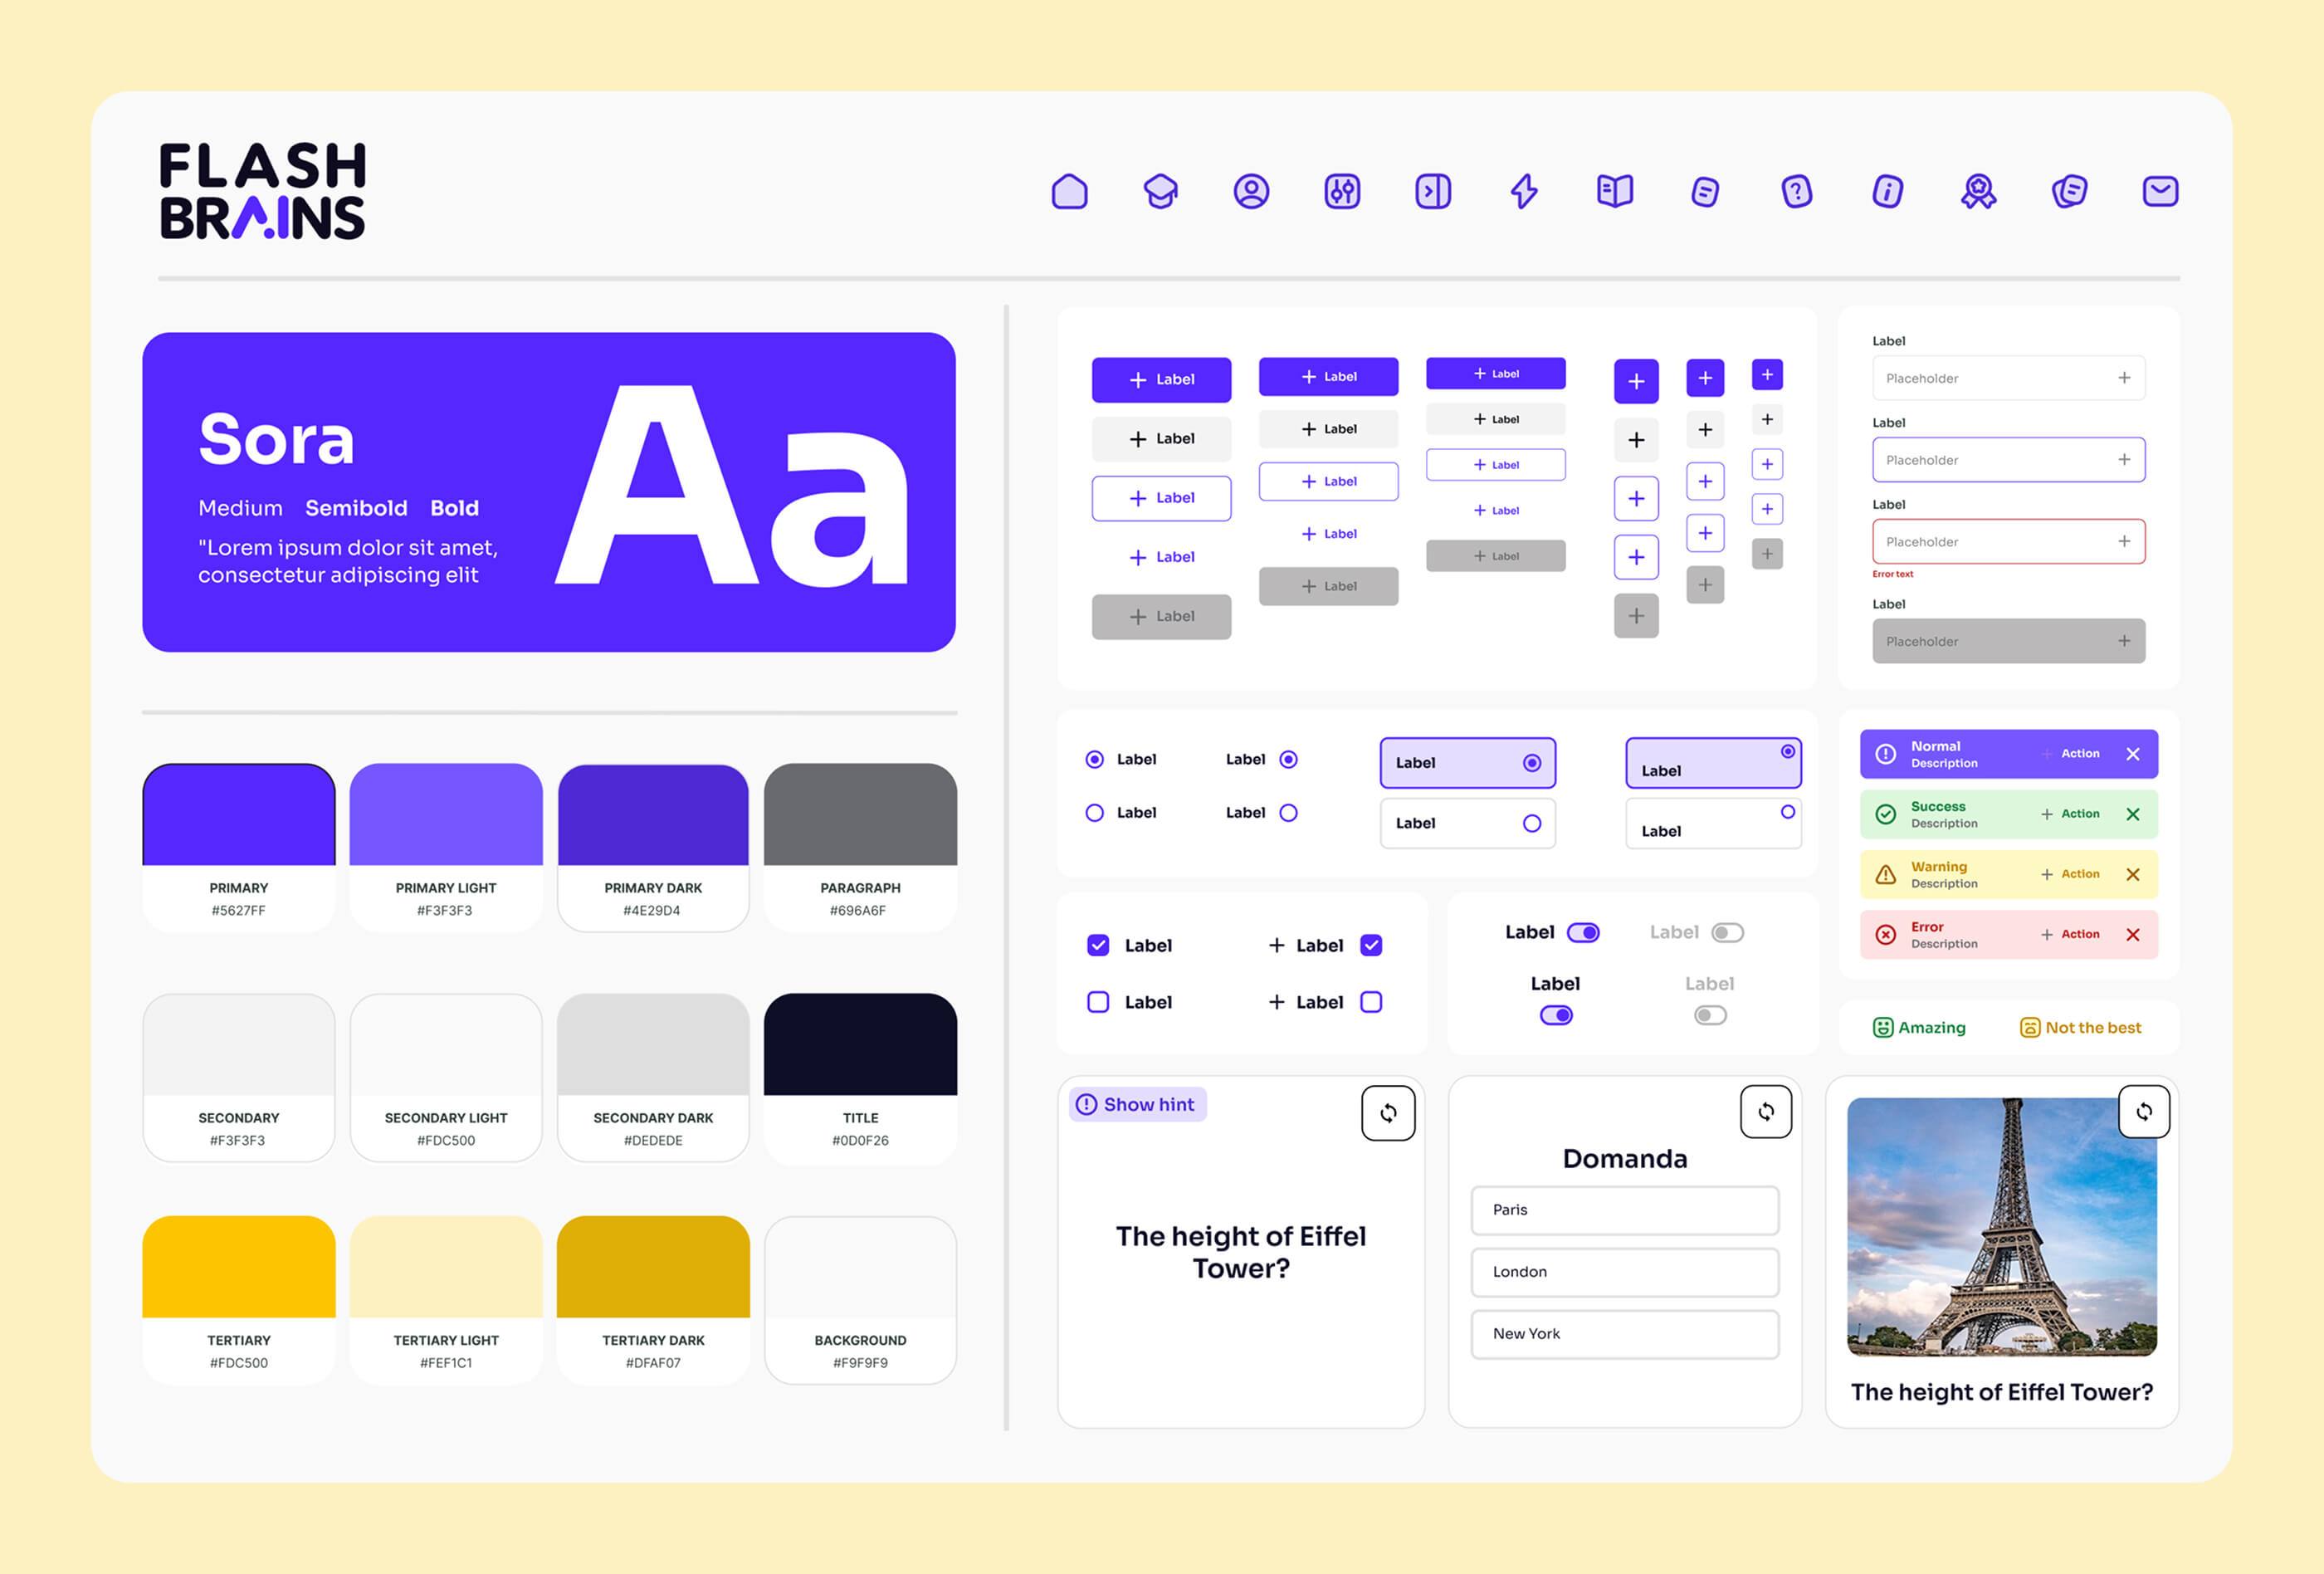Click the home icon in the icon row
The height and width of the screenshot is (1574, 2324).
point(1069,191)
